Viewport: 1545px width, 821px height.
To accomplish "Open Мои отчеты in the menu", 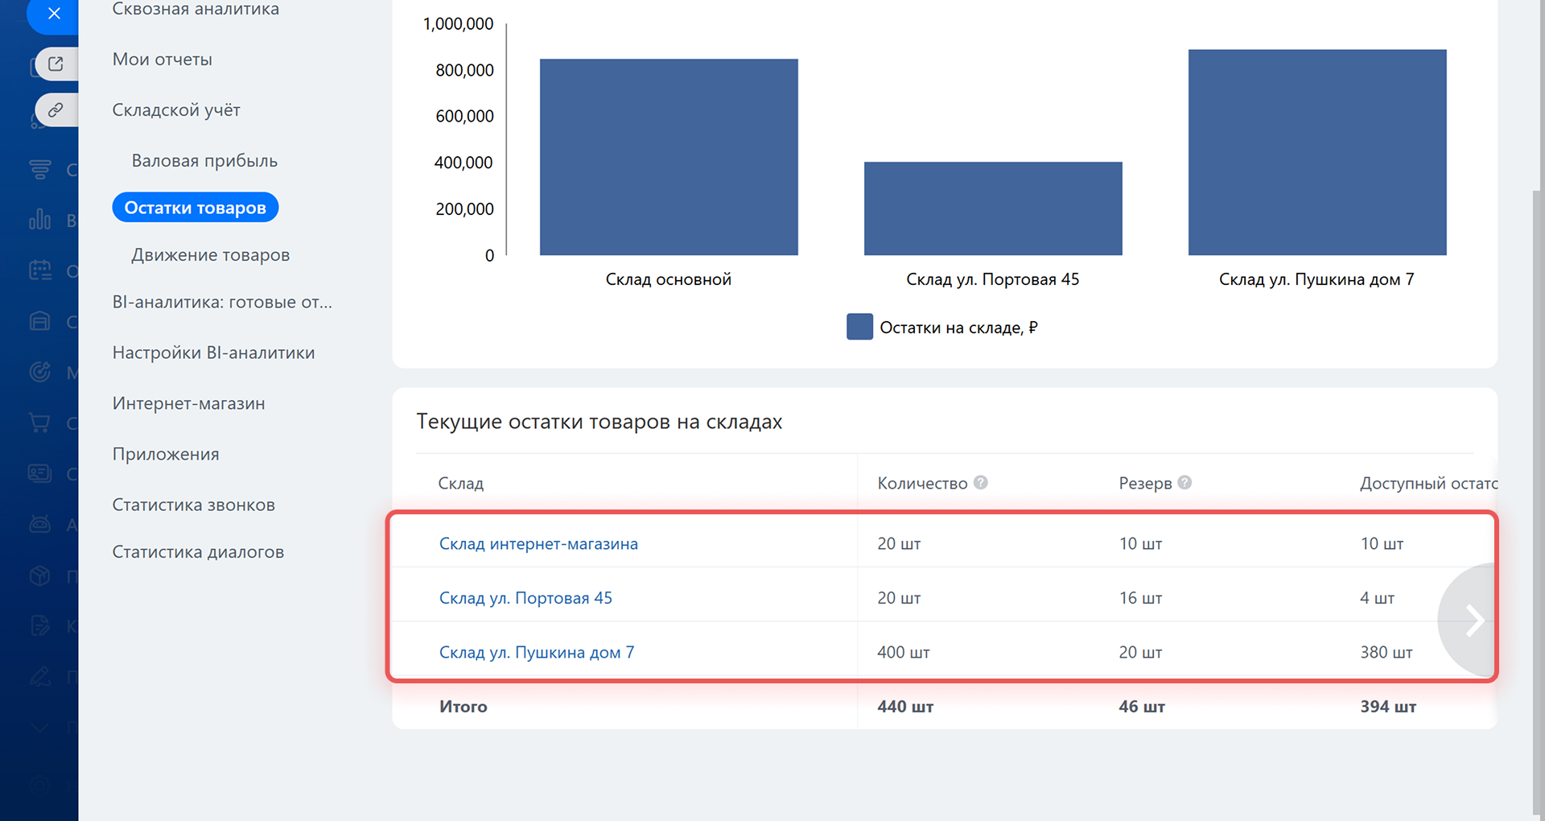I will [163, 60].
